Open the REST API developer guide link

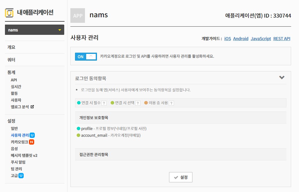click(x=282, y=39)
